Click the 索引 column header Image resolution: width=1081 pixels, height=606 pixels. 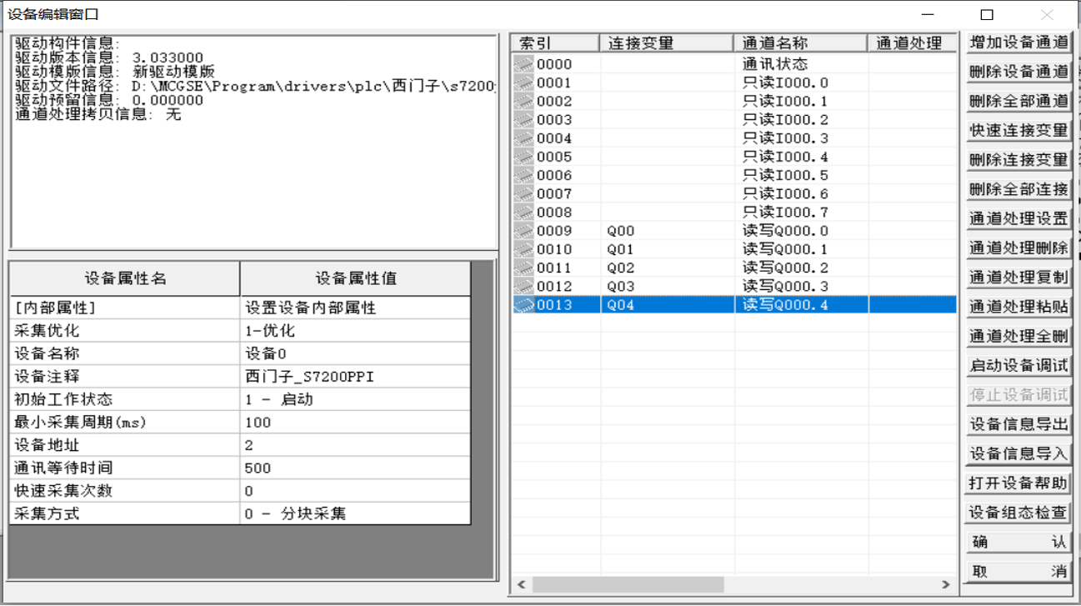pos(555,43)
